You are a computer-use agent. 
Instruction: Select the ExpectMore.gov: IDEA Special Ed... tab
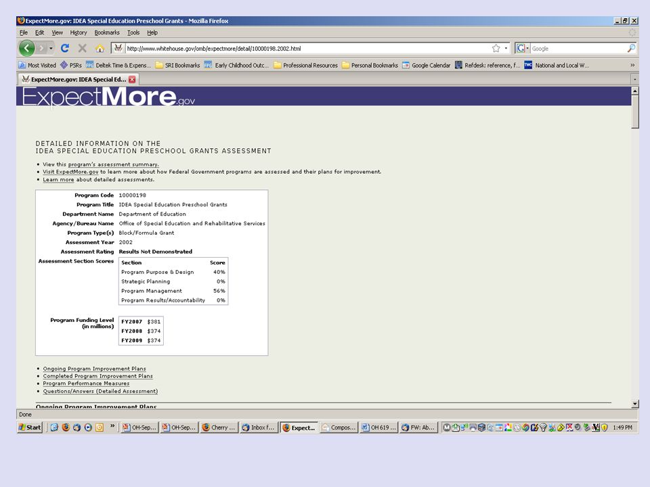tap(78, 80)
